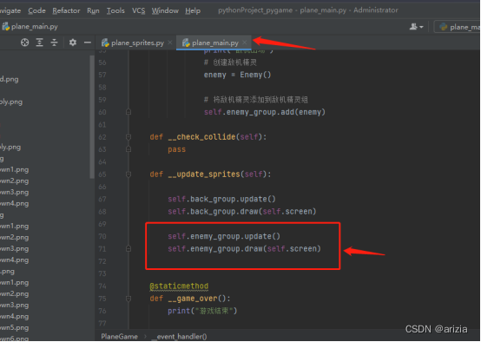Open the project panel settings gear
Image resolution: width=481 pixels, height=342 pixels.
point(73,43)
